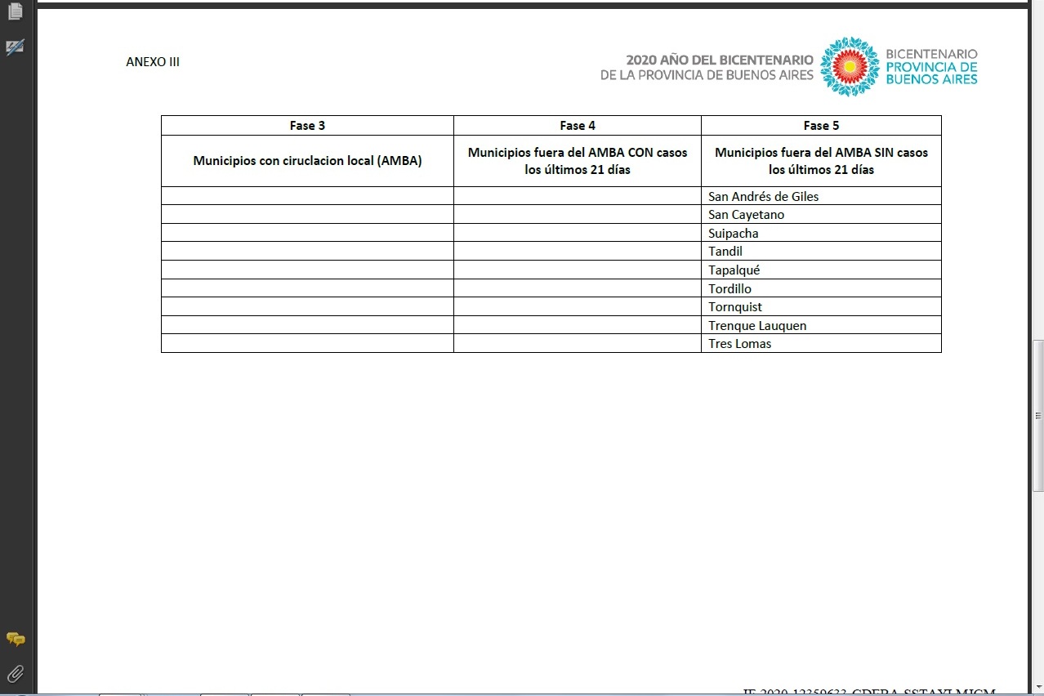Click the Trenque Lauquen cell
Viewport: 1044px width, 696px height.
pos(757,325)
